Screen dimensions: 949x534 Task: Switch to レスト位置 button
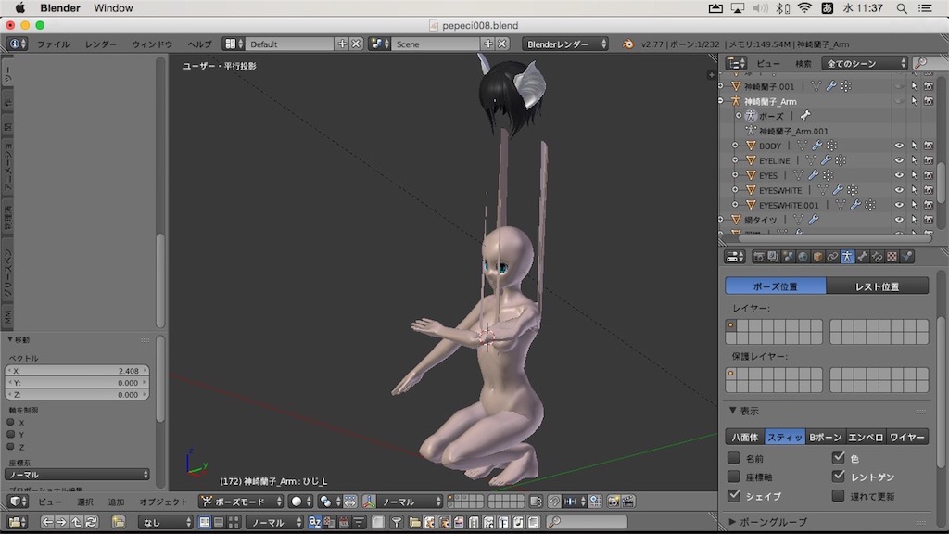coord(877,286)
